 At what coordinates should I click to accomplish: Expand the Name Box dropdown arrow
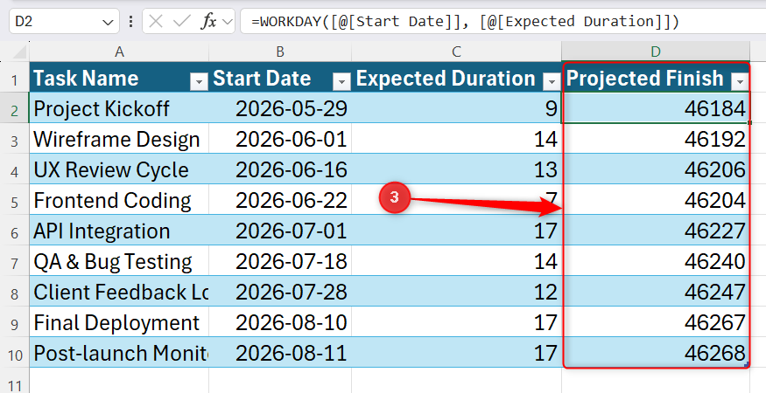click(108, 22)
